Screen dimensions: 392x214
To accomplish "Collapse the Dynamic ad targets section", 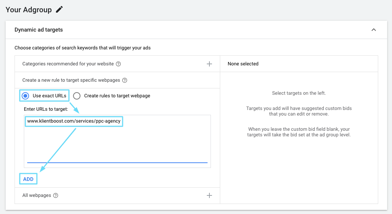I will tap(373, 30).
